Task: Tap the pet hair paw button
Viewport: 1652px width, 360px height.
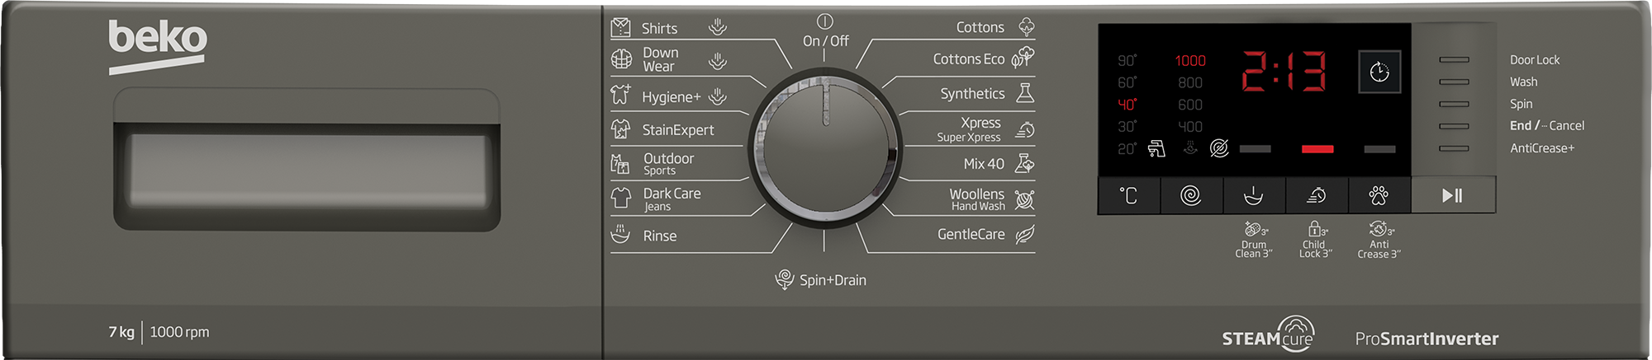Action: tap(1379, 195)
